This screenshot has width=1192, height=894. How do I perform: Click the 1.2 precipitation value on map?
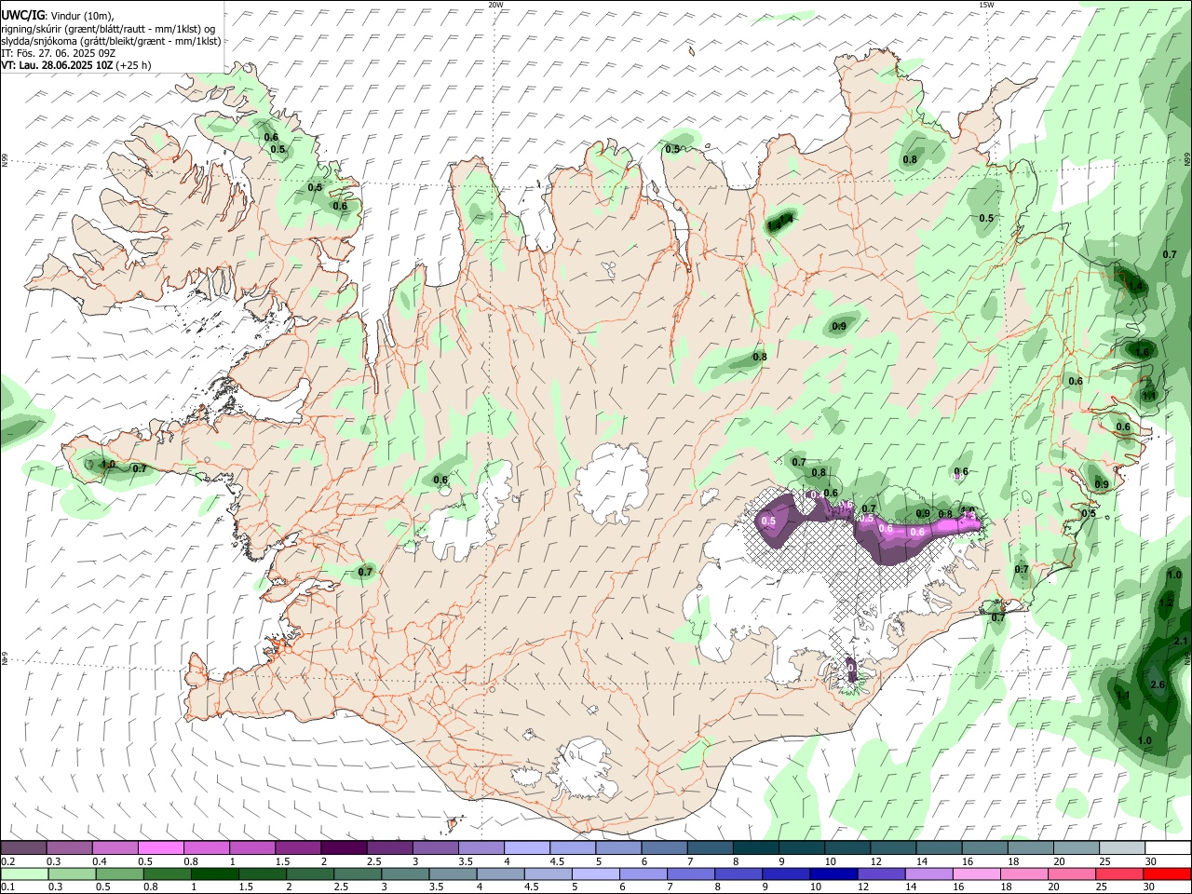(1165, 603)
